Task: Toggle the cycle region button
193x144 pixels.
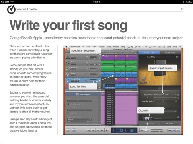Action: [x=142, y=130]
